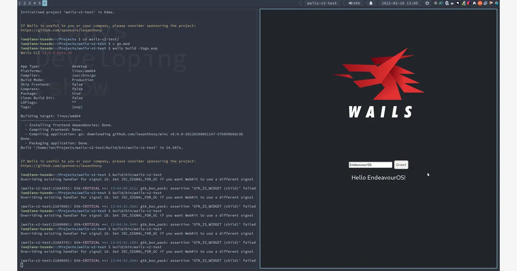Click the terminal cursor at the bottom prompt
This screenshot has height=271, width=517.
[x=22, y=265]
